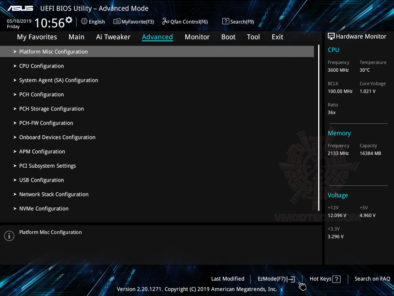
Task: Switch to Main tab
Action: [x=77, y=37]
